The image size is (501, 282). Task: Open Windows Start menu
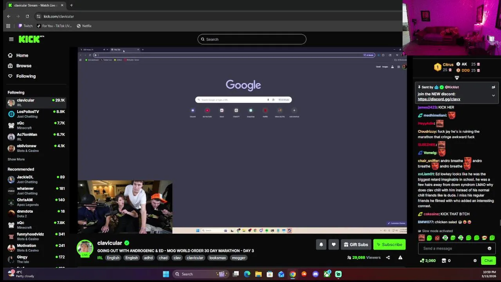coord(166,274)
